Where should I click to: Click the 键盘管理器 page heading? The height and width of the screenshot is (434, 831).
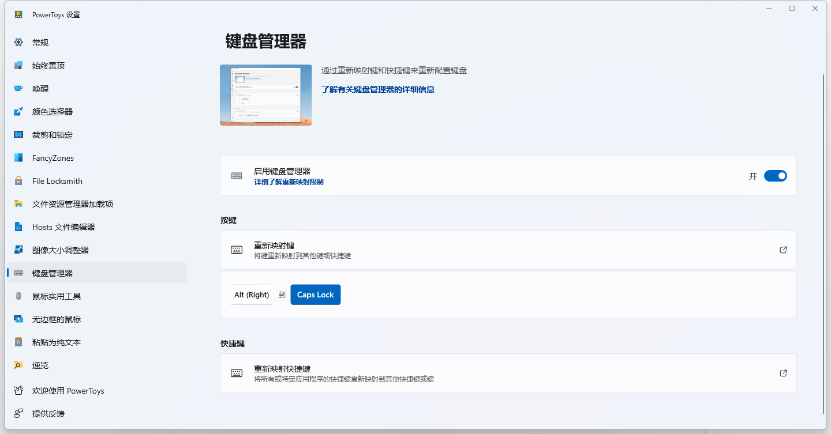[265, 41]
